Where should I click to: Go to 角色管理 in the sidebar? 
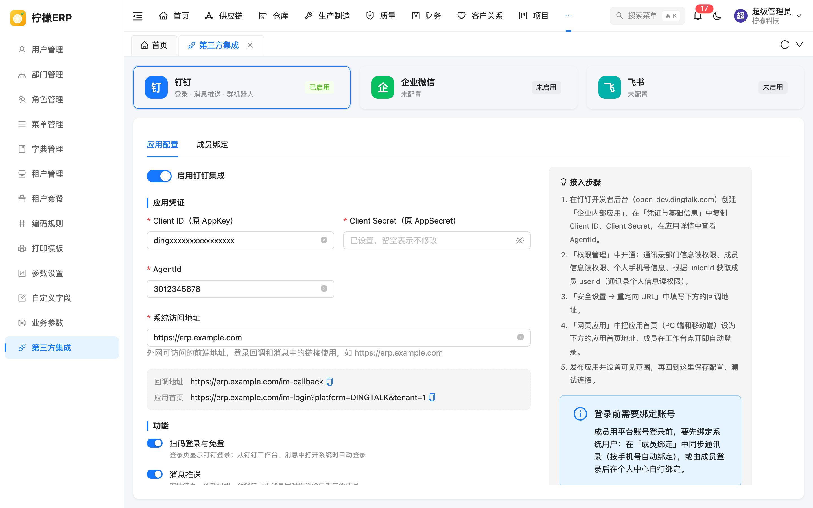(x=62, y=99)
